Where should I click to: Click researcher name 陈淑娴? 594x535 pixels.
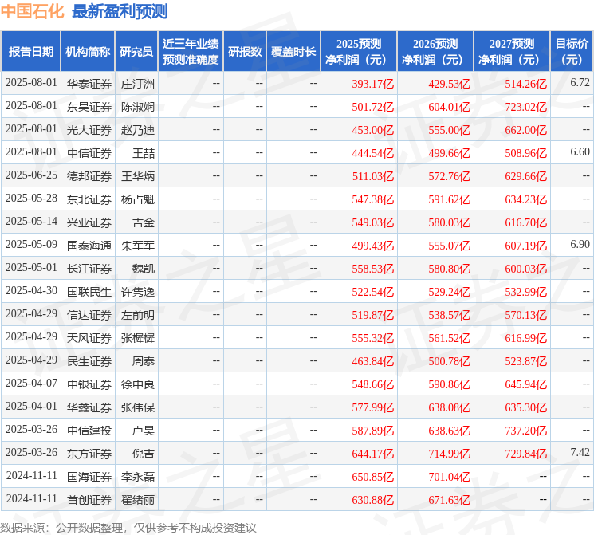(x=137, y=107)
